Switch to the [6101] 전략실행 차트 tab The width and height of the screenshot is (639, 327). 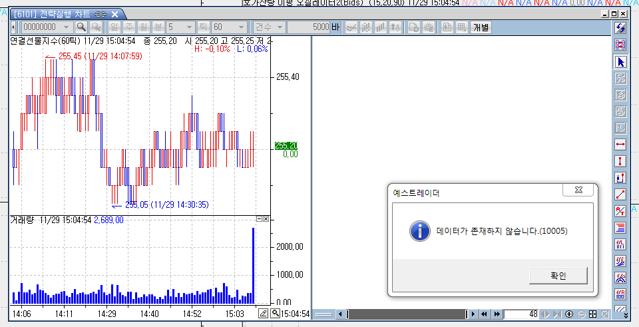(58, 14)
